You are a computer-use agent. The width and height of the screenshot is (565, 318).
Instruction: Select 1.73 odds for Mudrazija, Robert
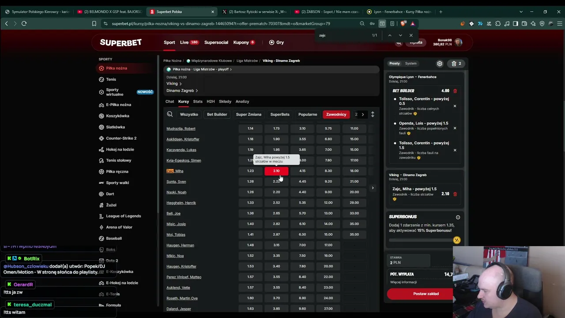pyautogui.click(x=276, y=129)
